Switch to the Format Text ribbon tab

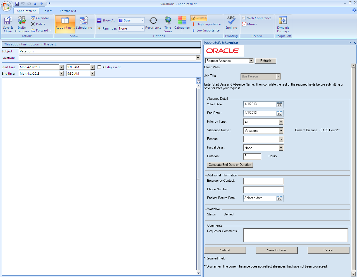pyautogui.click(x=68, y=11)
